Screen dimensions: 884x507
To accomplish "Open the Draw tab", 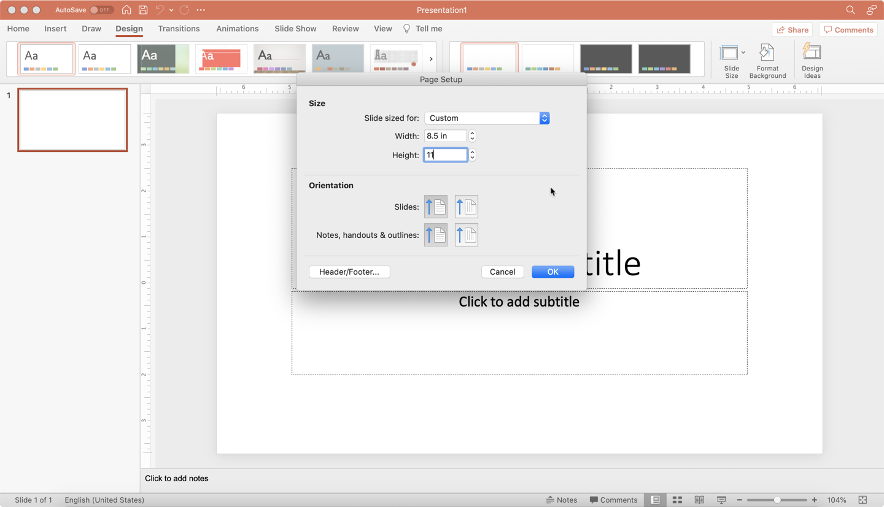I will point(91,29).
